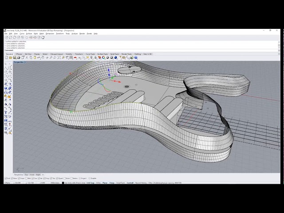Click the color wheel Material icon
The width and height of the screenshot is (284, 213).
click(x=103, y=58)
